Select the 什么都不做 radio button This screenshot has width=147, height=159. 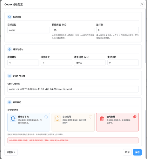[x=46, y=117]
